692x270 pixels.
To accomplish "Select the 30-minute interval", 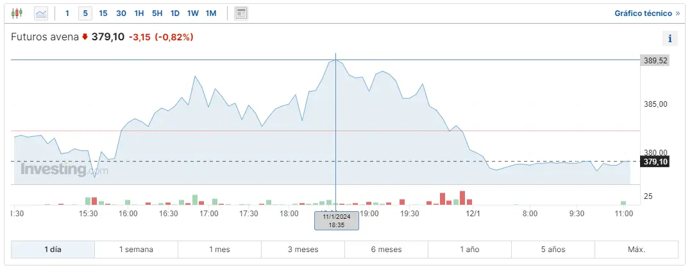I will click(121, 13).
